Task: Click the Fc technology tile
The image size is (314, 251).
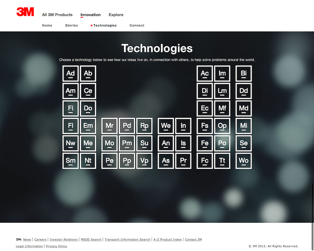Action: [x=205, y=161]
